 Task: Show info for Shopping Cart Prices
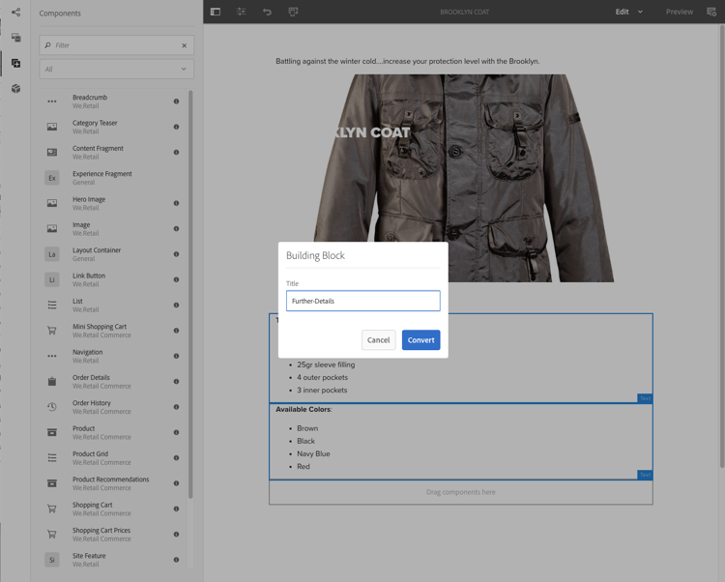(x=176, y=534)
